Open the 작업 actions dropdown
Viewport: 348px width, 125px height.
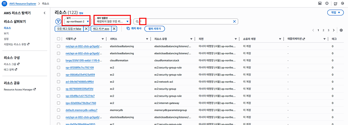point(335,13)
